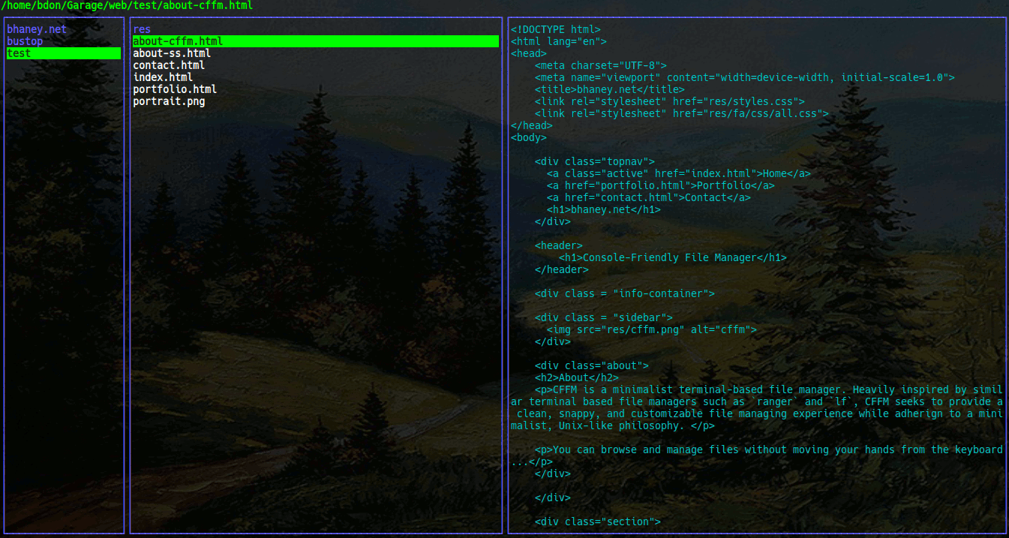Pick the portfolio.html file entry
This screenshot has height=538, width=1009.
[x=175, y=89]
